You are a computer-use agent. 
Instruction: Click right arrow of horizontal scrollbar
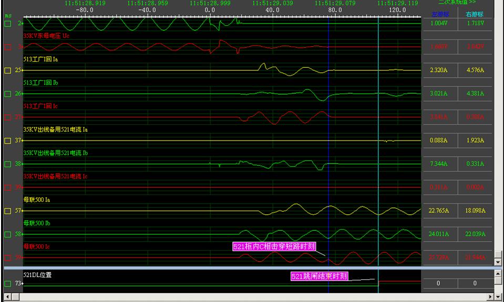pos(491,298)
